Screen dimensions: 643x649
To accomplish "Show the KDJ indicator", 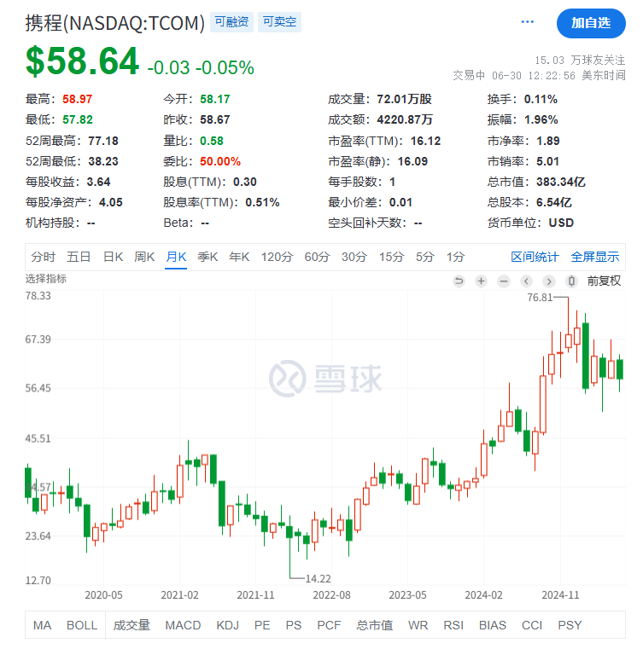I will 227,625.
